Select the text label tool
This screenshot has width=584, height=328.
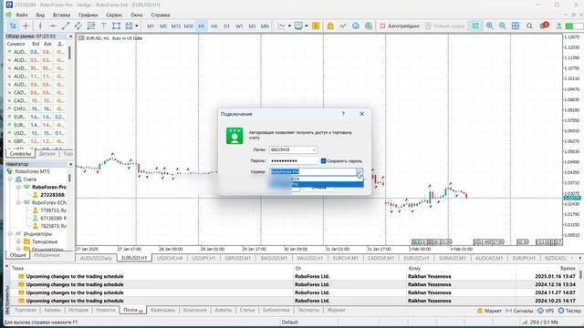click(x=103, y=26)
